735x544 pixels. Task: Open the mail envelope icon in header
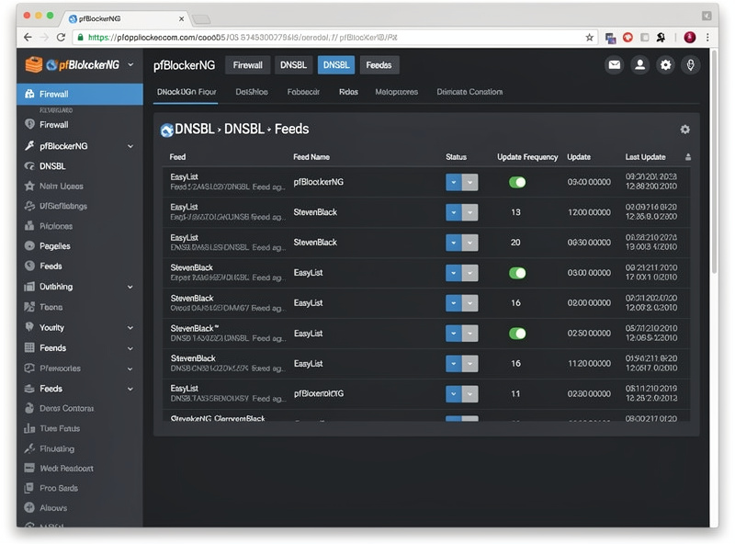click(614, 64)
